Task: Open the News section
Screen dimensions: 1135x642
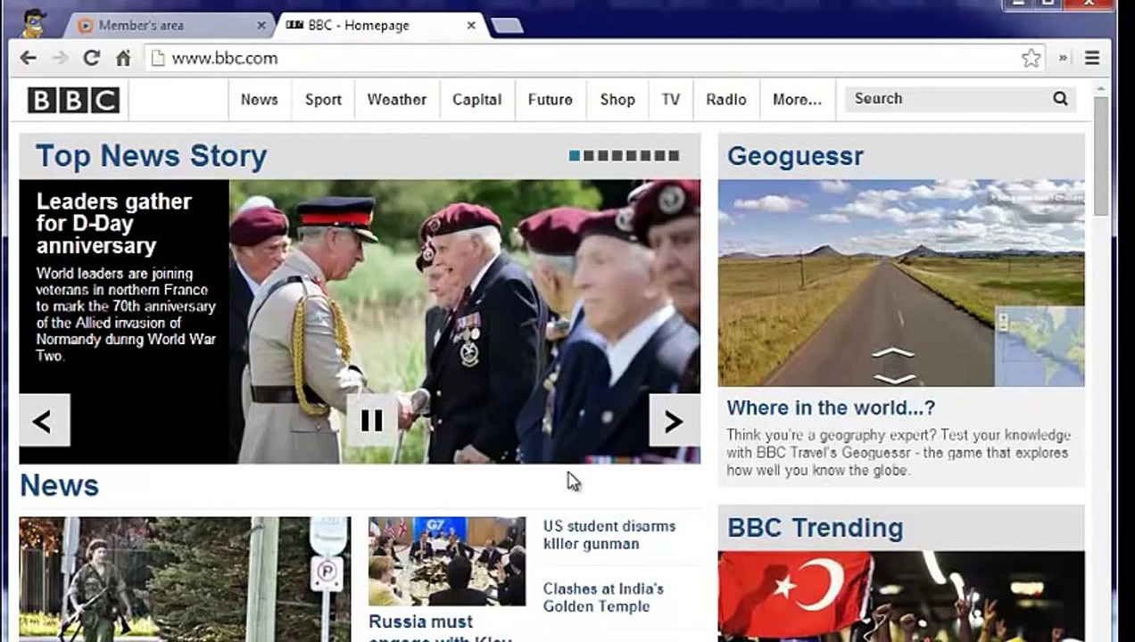Action: pyautogui.click(x=259, y=100)
